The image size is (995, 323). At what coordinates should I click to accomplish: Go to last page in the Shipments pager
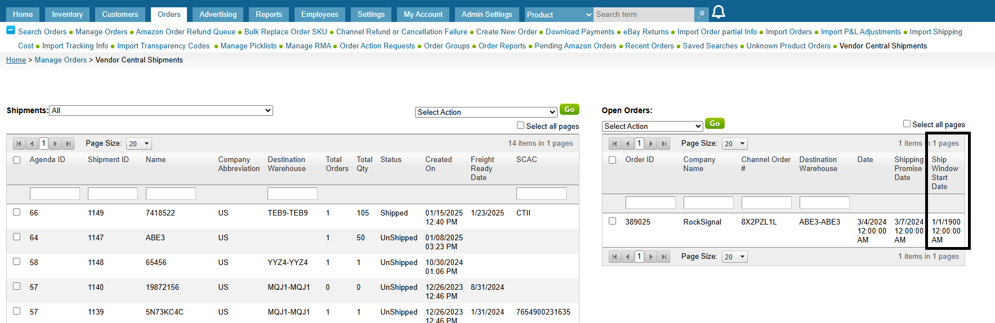68,143
